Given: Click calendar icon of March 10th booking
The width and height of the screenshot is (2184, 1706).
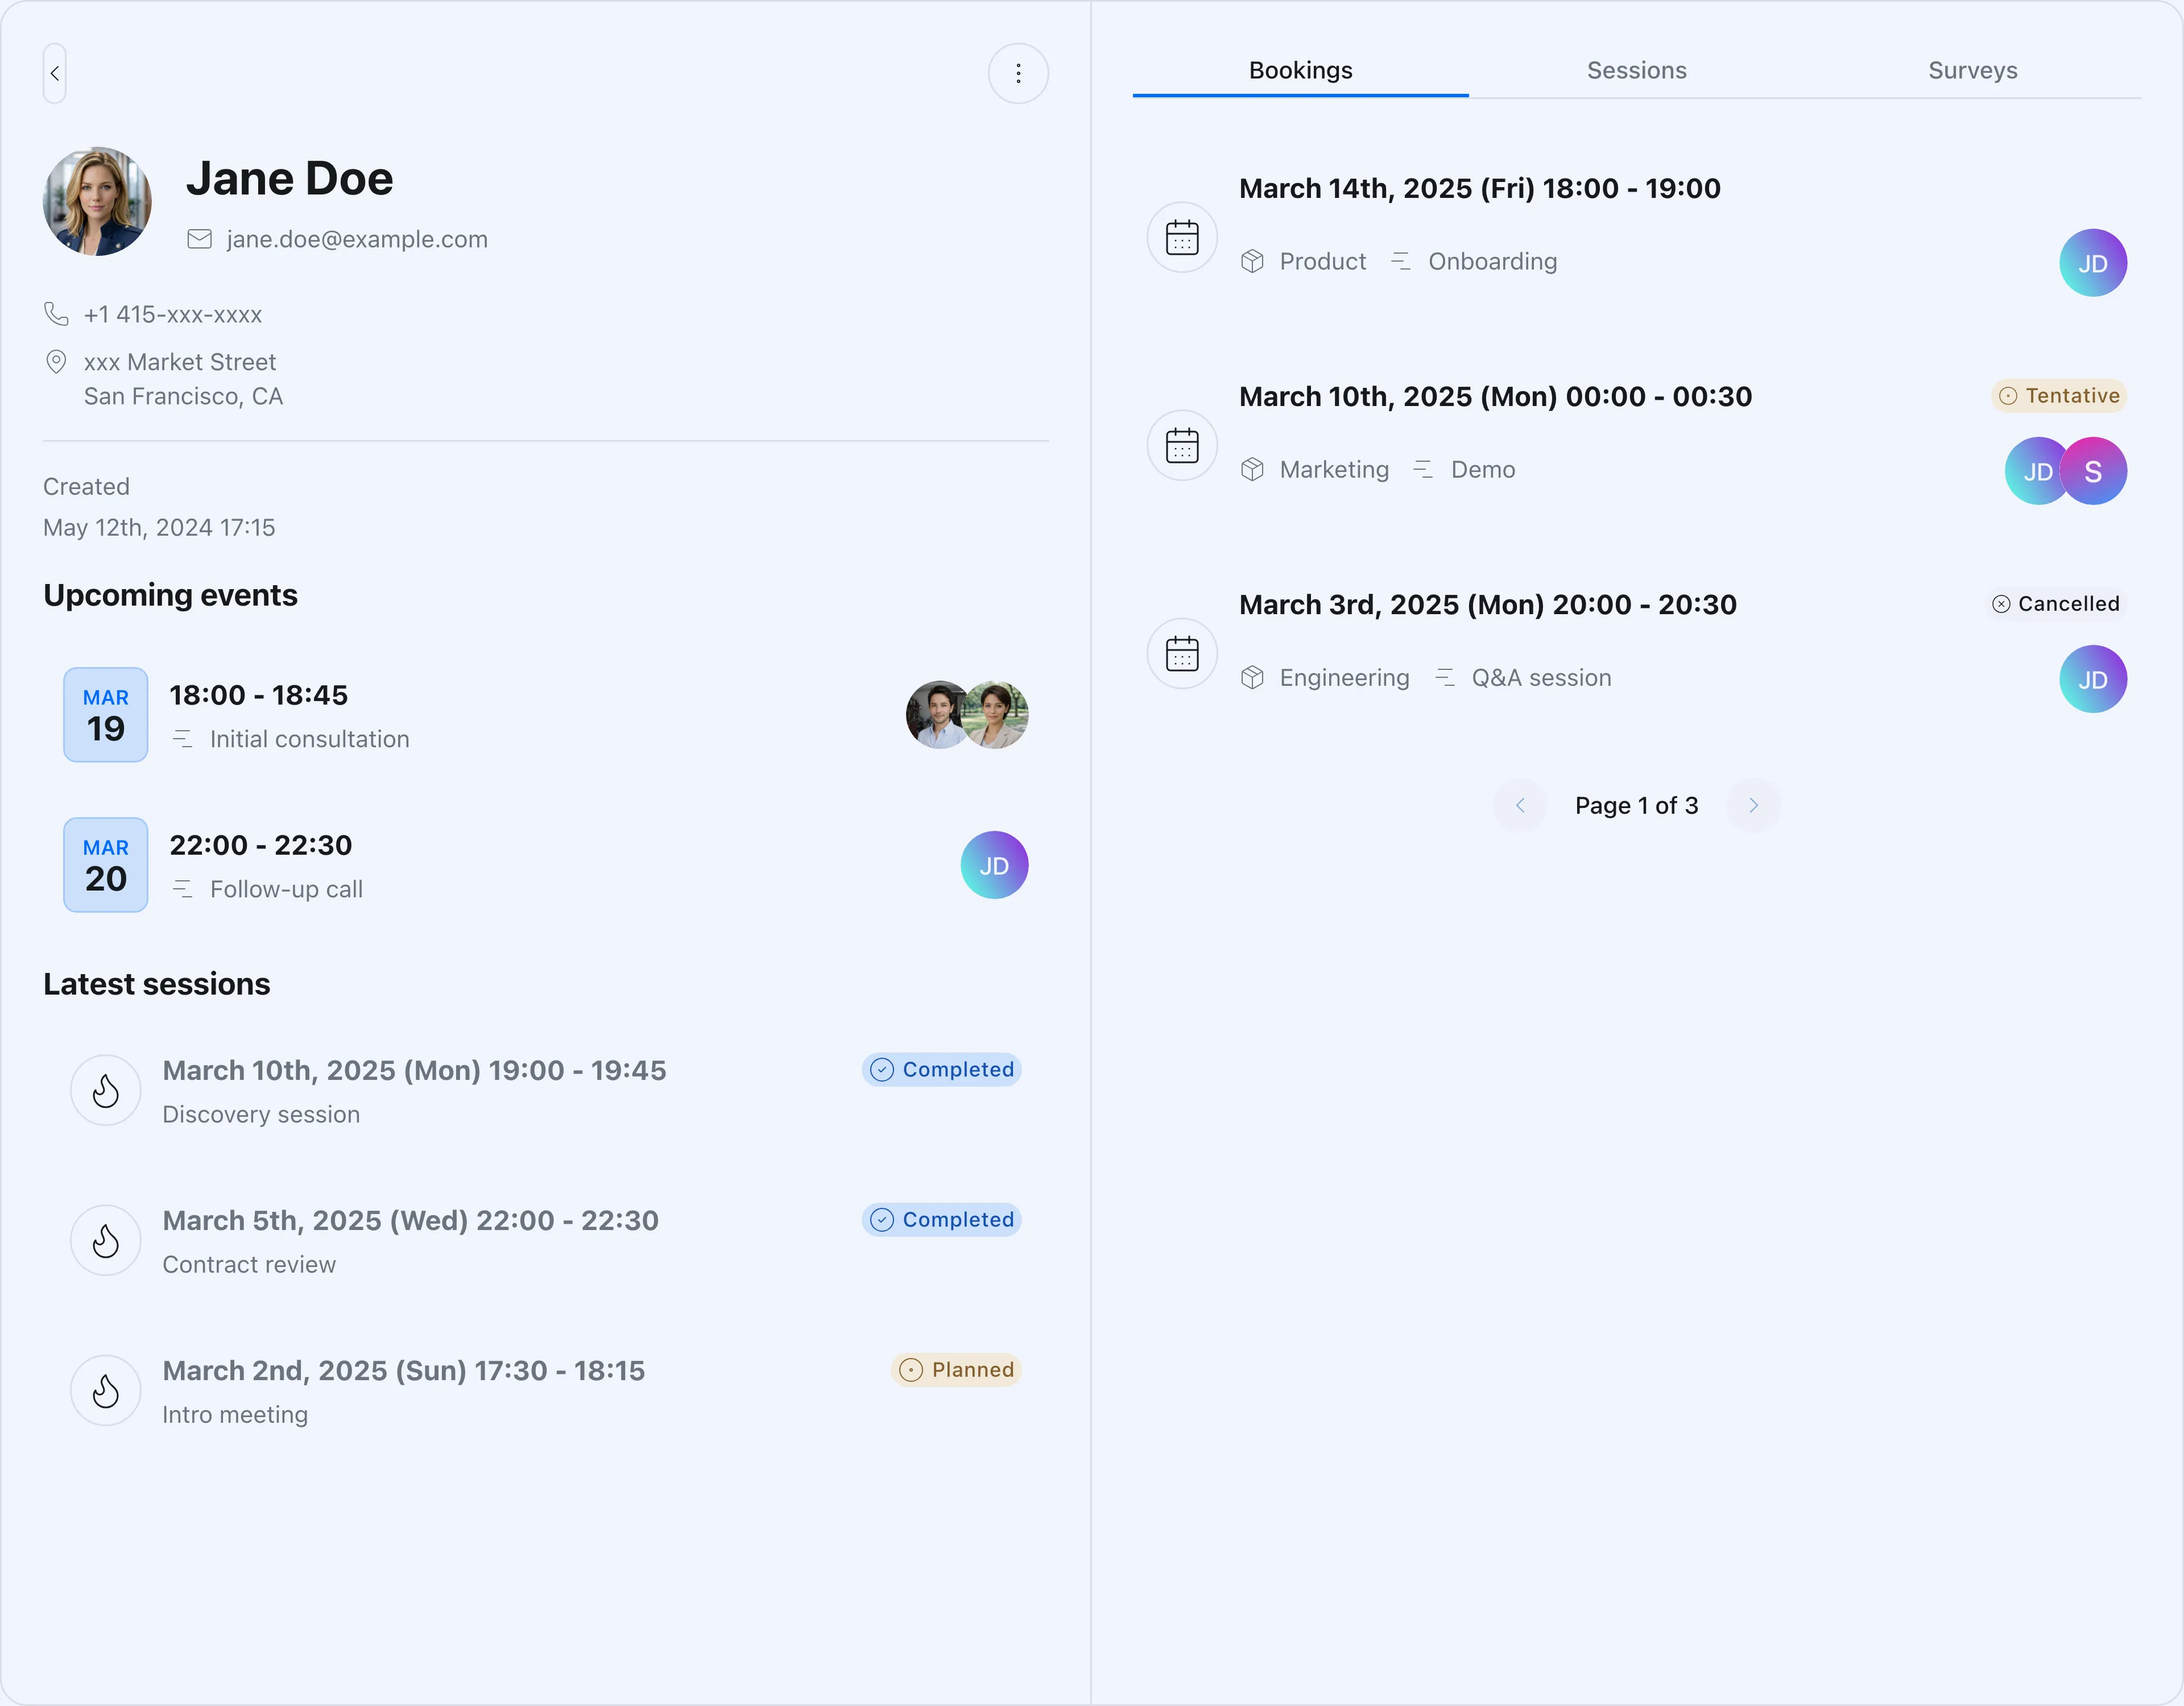Looking at the screenshot, I should pos(1182,446).
